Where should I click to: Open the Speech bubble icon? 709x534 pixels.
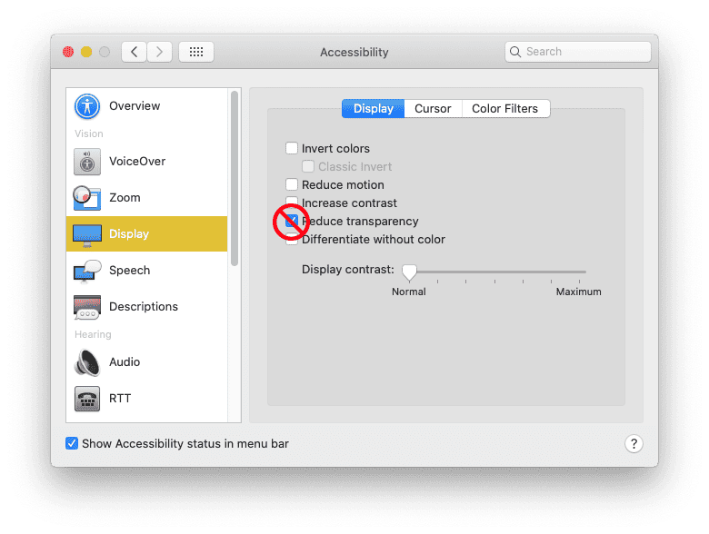87,271
